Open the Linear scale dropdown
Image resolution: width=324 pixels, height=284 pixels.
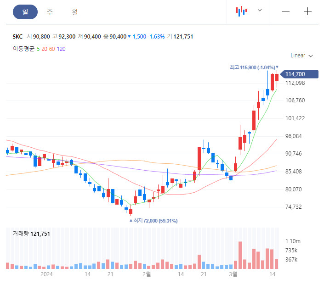tap(301, 56)
